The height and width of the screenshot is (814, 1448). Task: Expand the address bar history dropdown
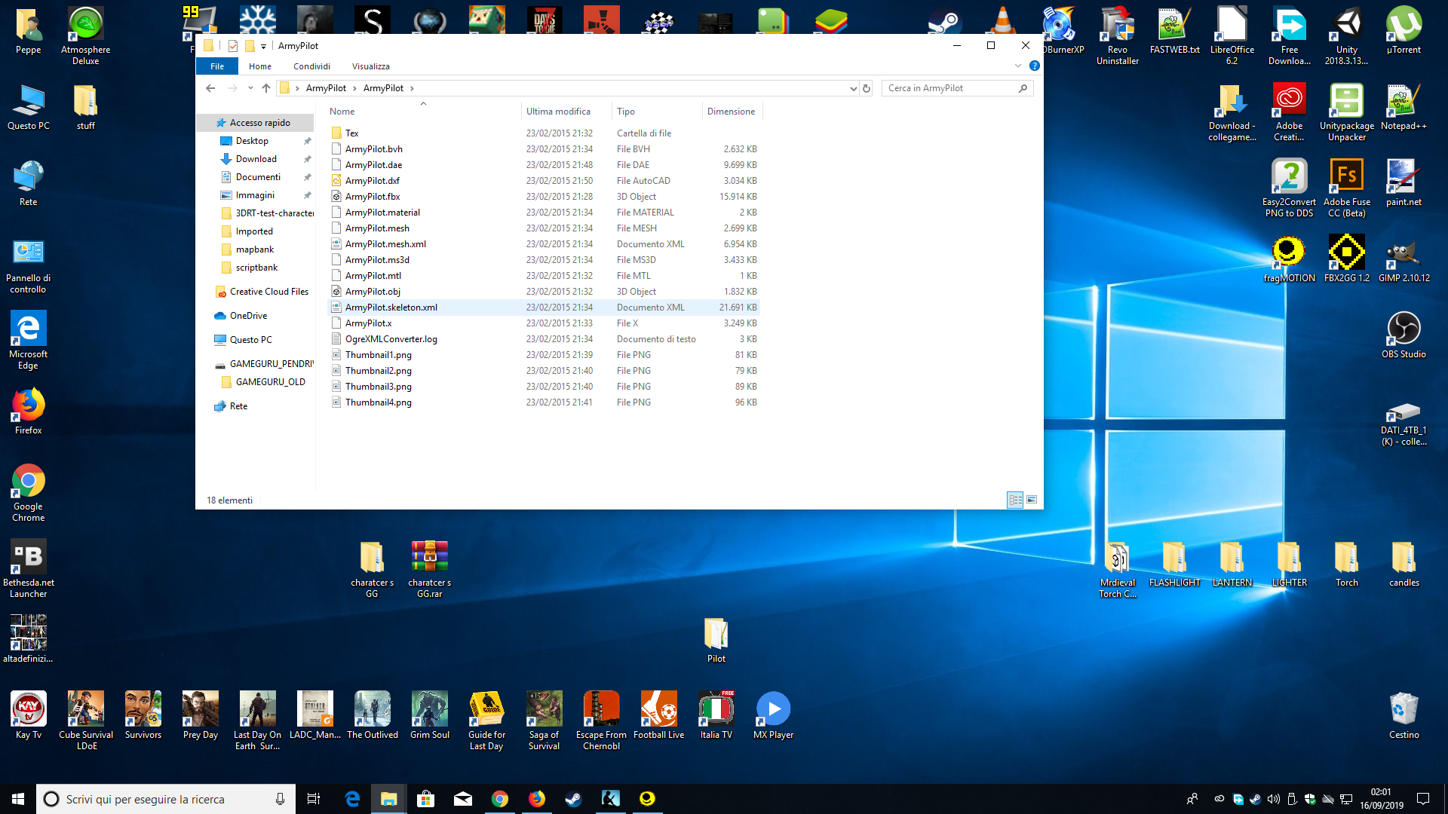(x=853, y=88)
